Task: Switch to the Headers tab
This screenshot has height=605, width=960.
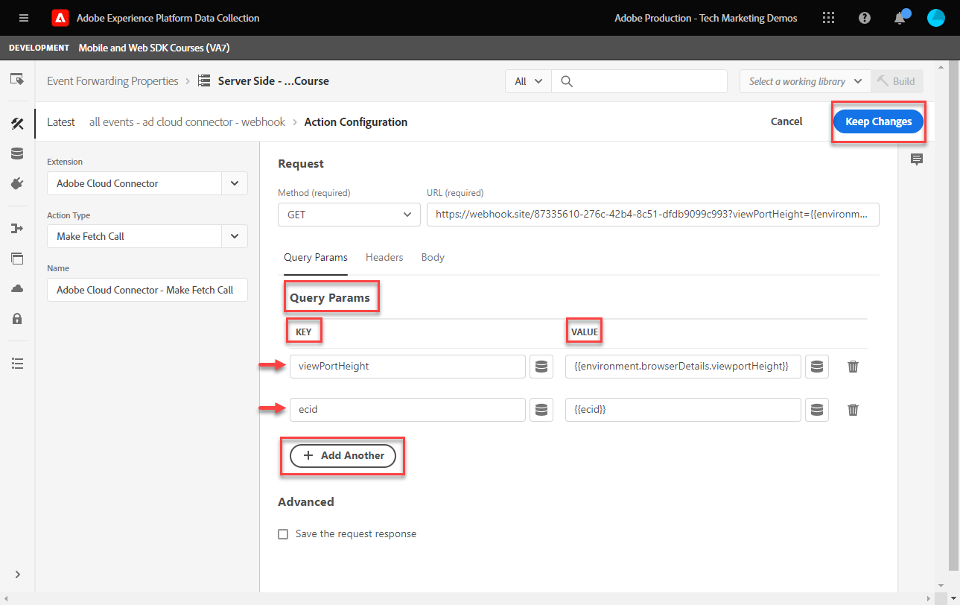Action: click(384, 257)
